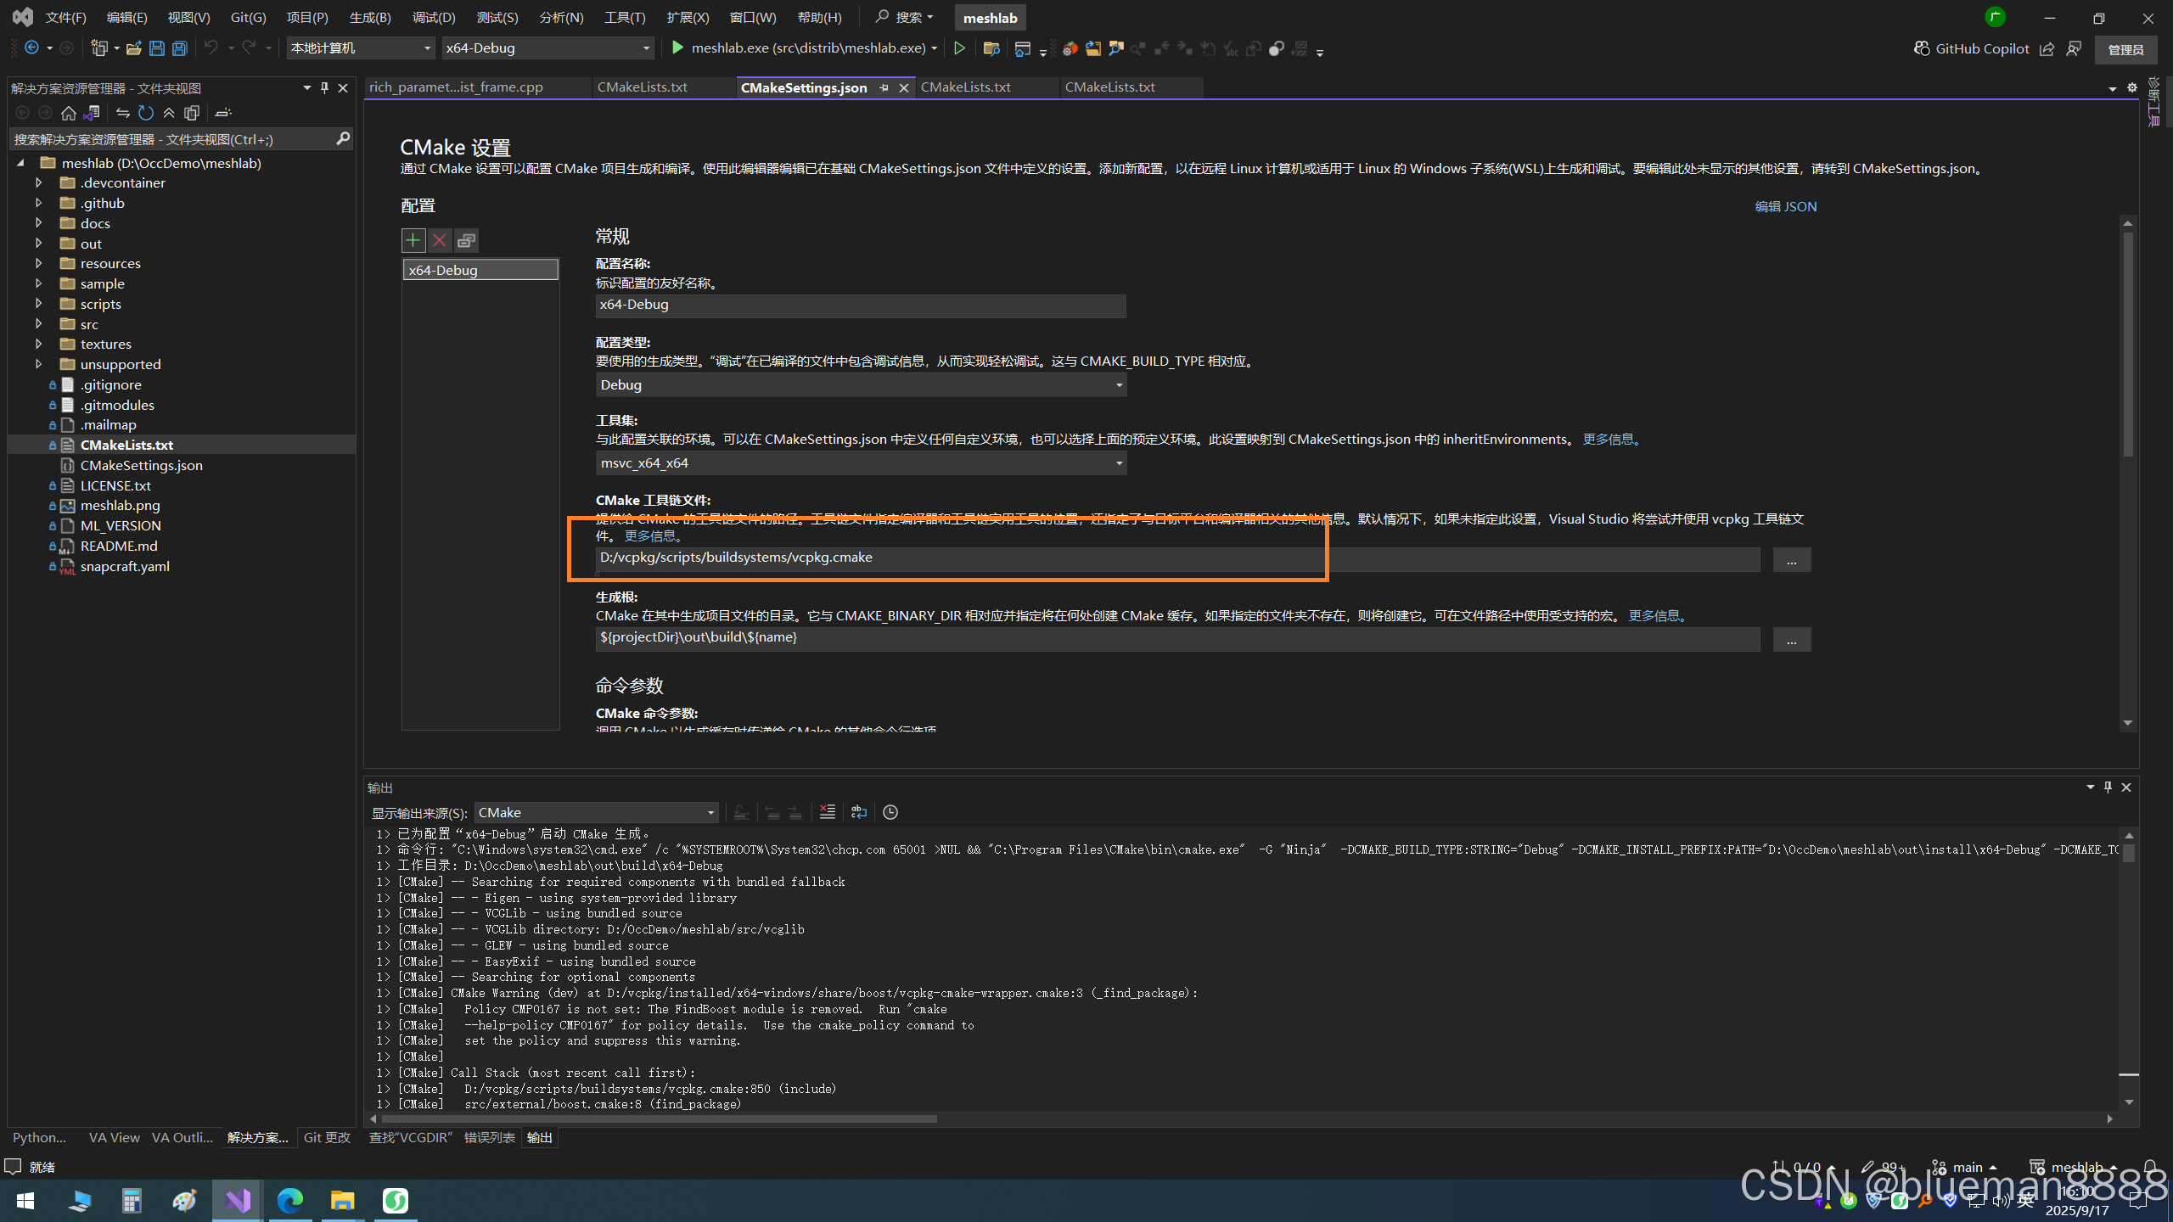The height and width of the screenshot is (1222, 2173).
Task: Open the 文件(F) menu
Action: click(x=65, y=17)
